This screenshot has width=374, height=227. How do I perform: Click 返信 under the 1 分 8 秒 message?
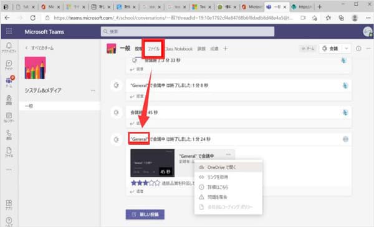[137, 96]
